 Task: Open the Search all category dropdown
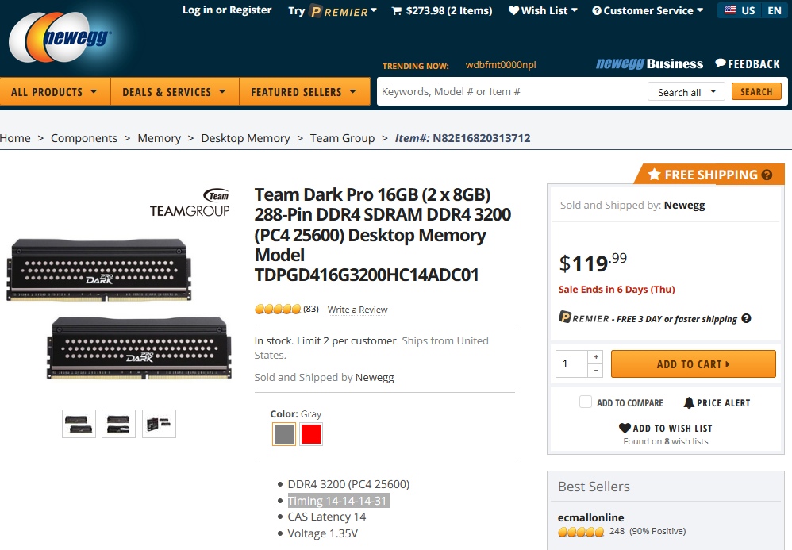coord(686,92)
